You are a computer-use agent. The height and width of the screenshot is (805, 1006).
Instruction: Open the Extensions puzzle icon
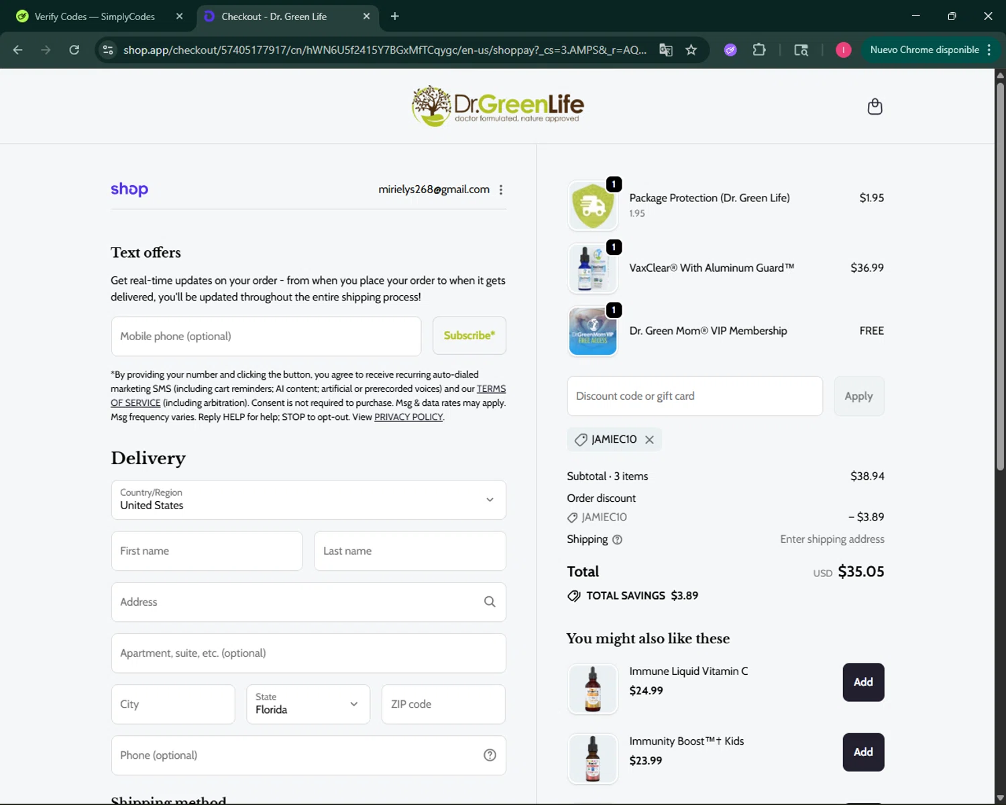(x=759, y=50)
